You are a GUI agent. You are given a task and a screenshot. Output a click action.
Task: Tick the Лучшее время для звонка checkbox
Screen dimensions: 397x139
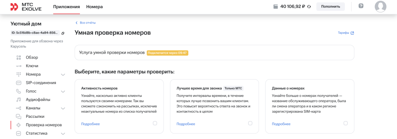pyautogui.click(x=250, y=123)
